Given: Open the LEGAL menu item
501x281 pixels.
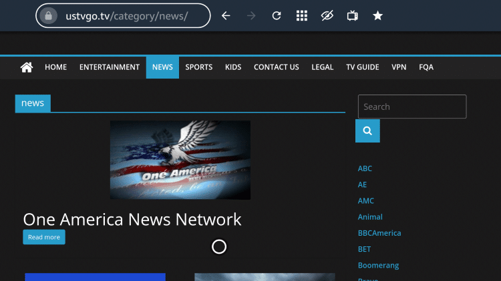Looking at the screenshot, I should [x=323, y=67].
